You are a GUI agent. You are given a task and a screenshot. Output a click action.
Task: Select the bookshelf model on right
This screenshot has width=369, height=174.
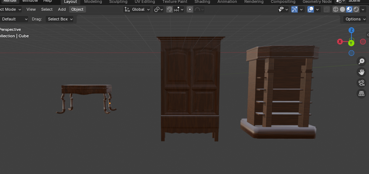click(x=279, y=92)
